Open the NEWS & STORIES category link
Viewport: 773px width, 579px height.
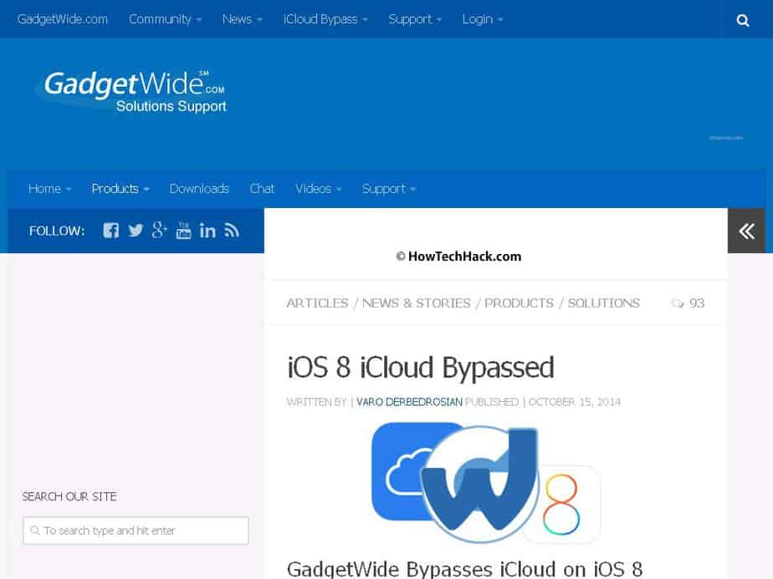(417, 303)
